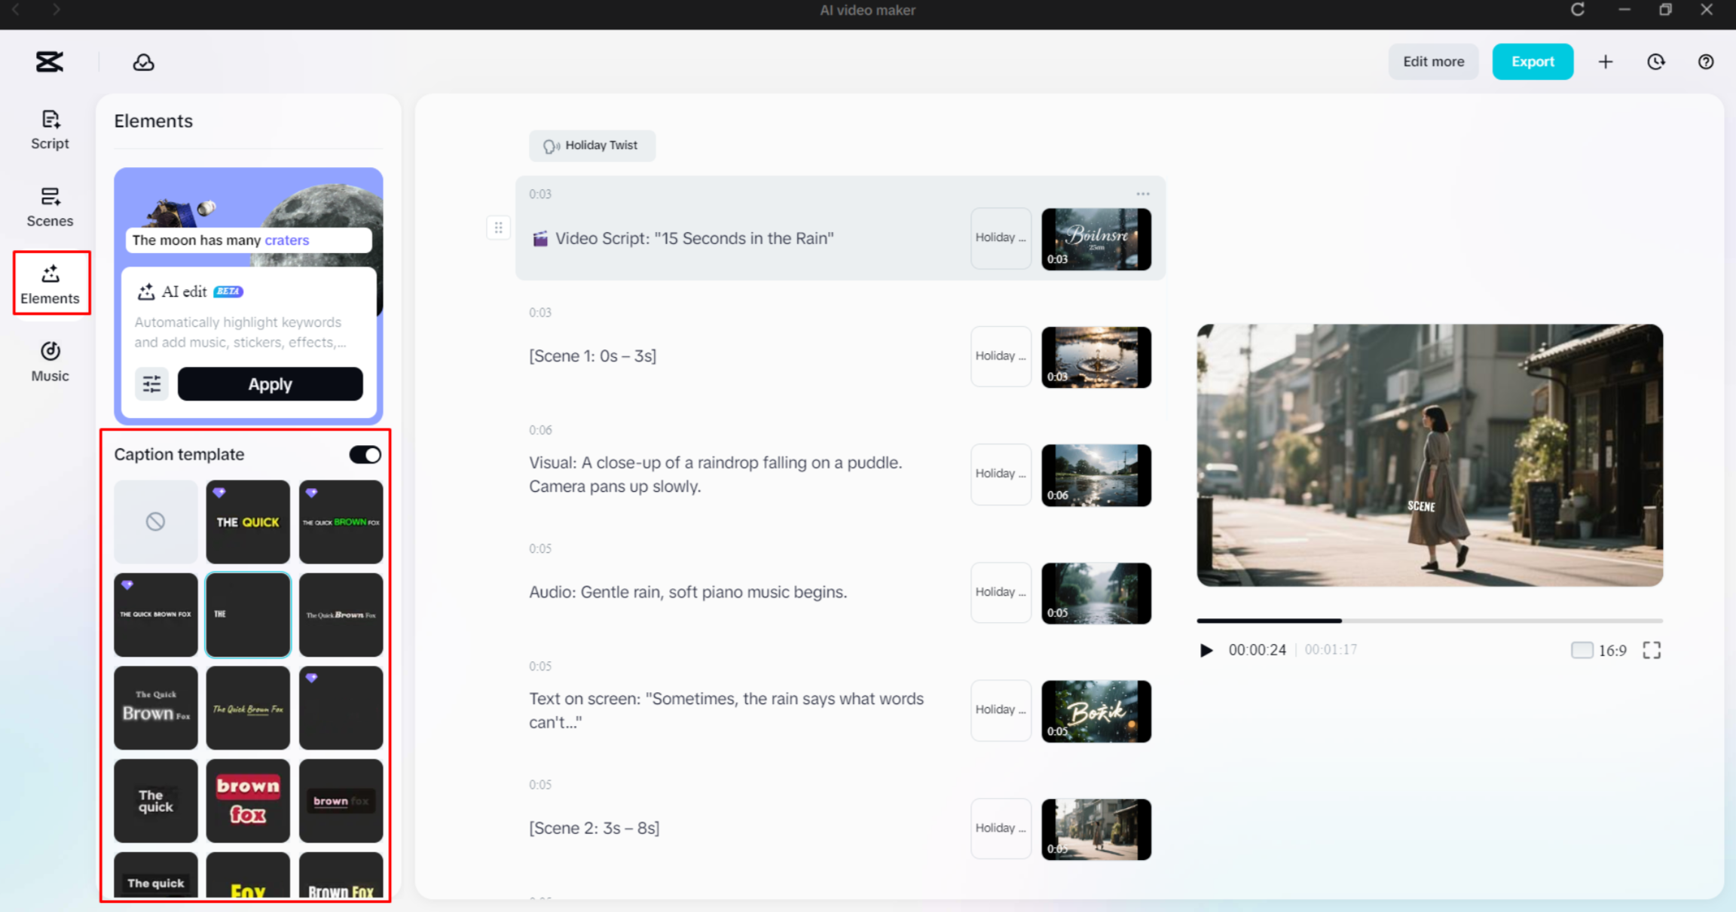Select the no-caption template option
Viewport: 1736px width, 912px height.
[x=155, y=521]
